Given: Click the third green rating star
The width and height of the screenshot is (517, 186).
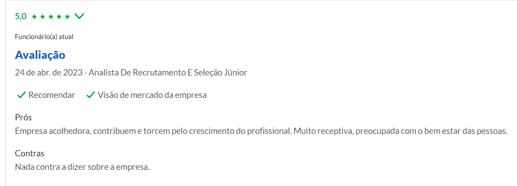Looking at the screenshot, I should [x=51, y=17].
